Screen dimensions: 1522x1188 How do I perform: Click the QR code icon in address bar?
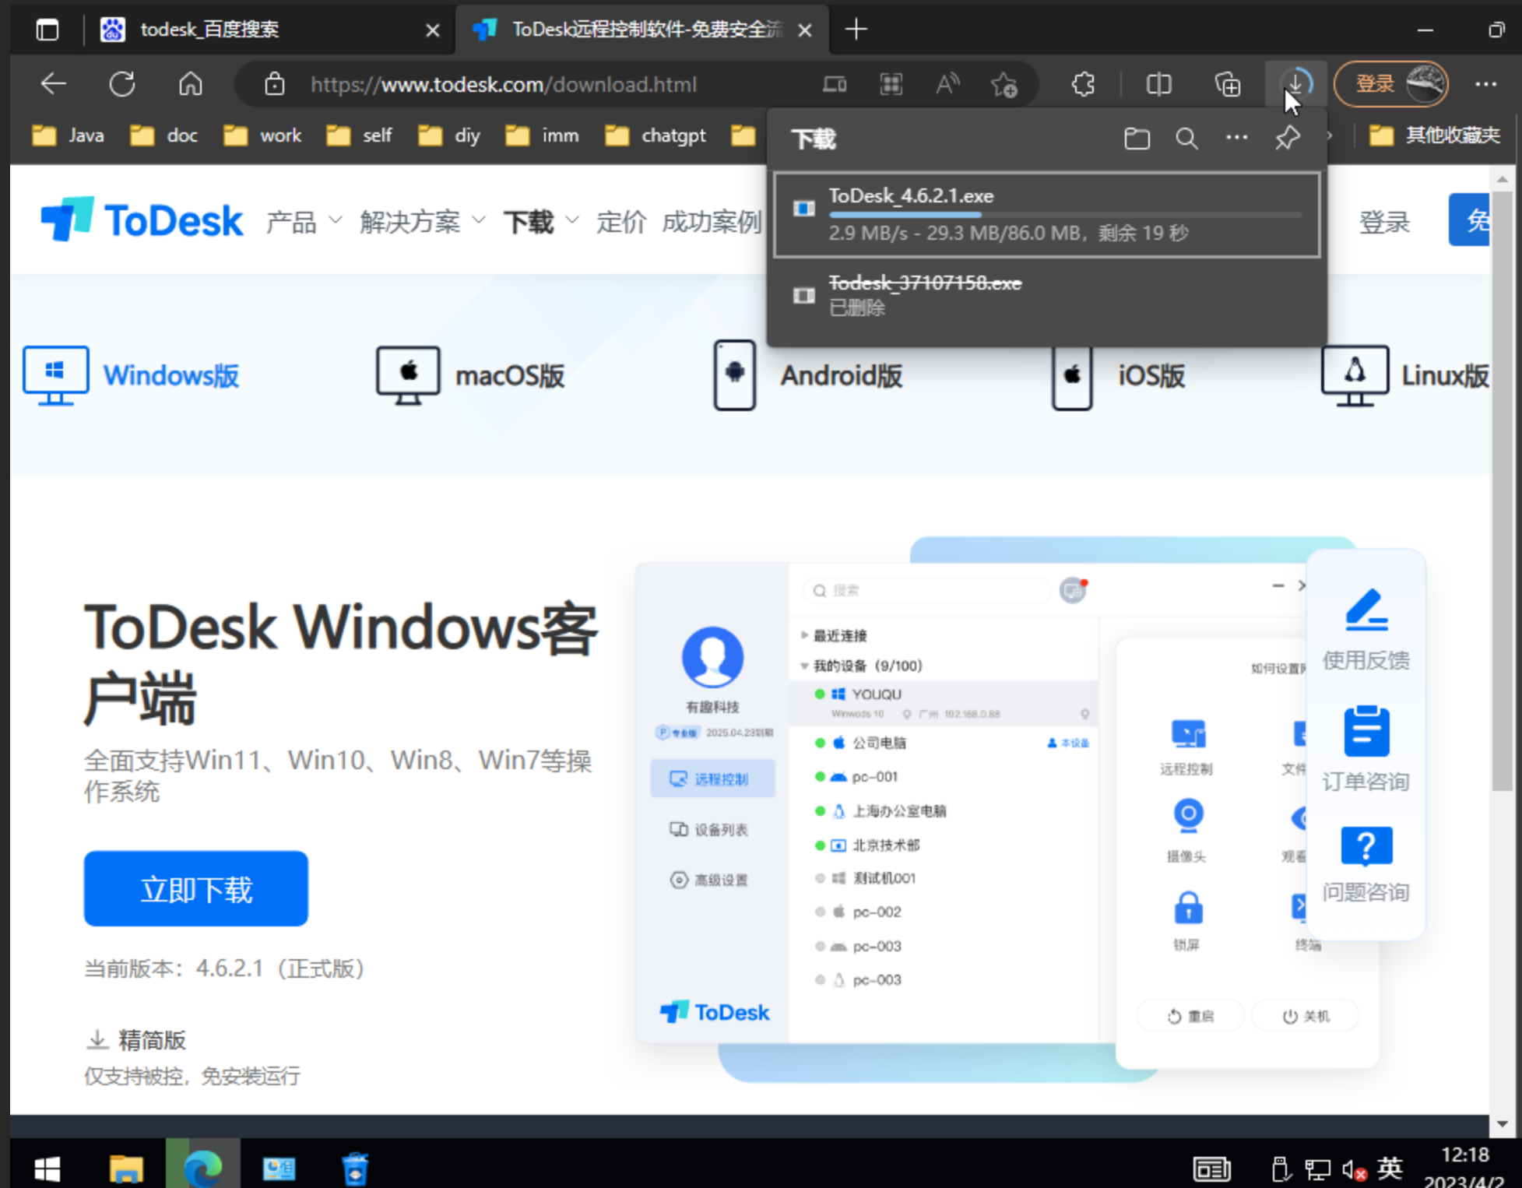point(891,84)
